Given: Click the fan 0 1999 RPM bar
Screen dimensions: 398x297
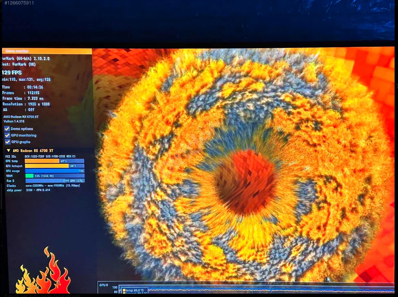Looking at the screenshot, I should (x=55, y=181).
